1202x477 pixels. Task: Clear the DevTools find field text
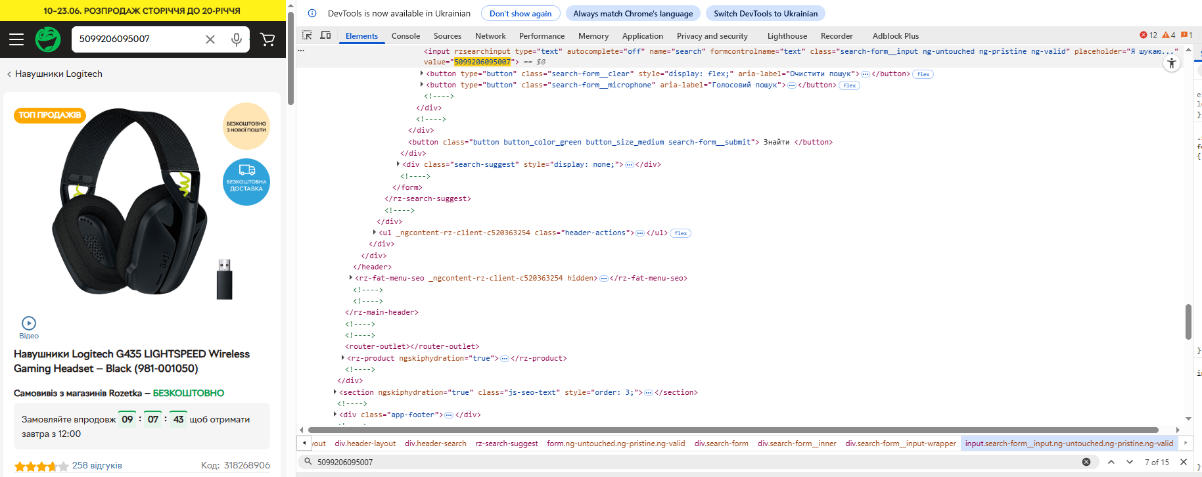pyautogui.click(x=1086, y=462)
